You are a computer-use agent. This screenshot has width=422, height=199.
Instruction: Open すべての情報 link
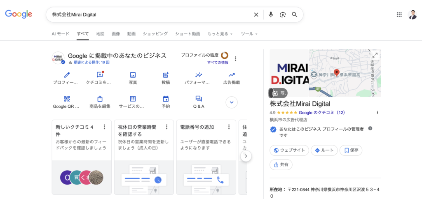point(218,62)
